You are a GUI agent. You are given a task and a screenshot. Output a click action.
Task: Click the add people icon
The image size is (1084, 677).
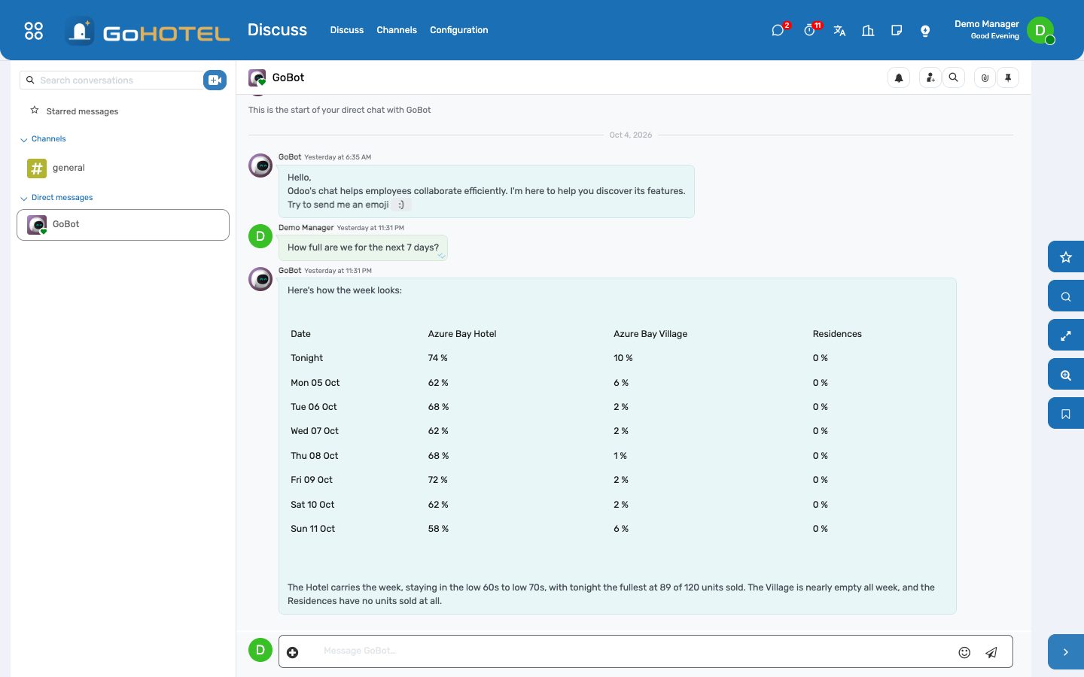point(930,77)
